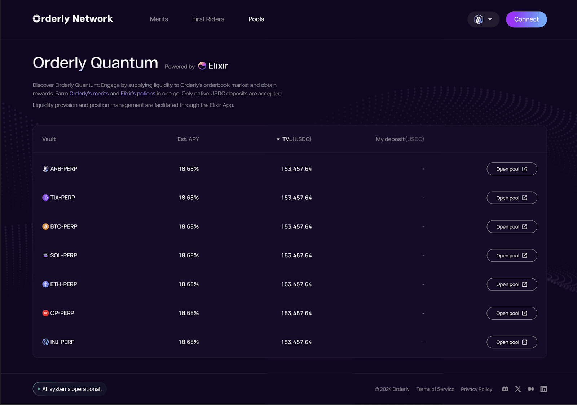Connect your wallet
Screen dimensions: 577x405
pyautogui.click(x=526, y=19)
